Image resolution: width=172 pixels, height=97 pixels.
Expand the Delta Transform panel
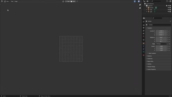pyautogui.click(x=152, y=53)
